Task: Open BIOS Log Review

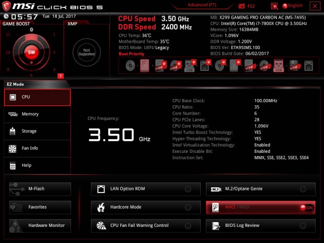Action: coord(261,226)
